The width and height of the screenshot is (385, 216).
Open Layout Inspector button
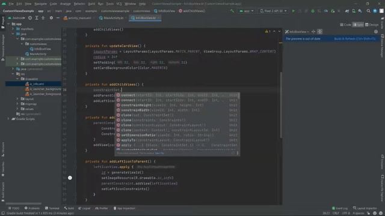(365, 208)
